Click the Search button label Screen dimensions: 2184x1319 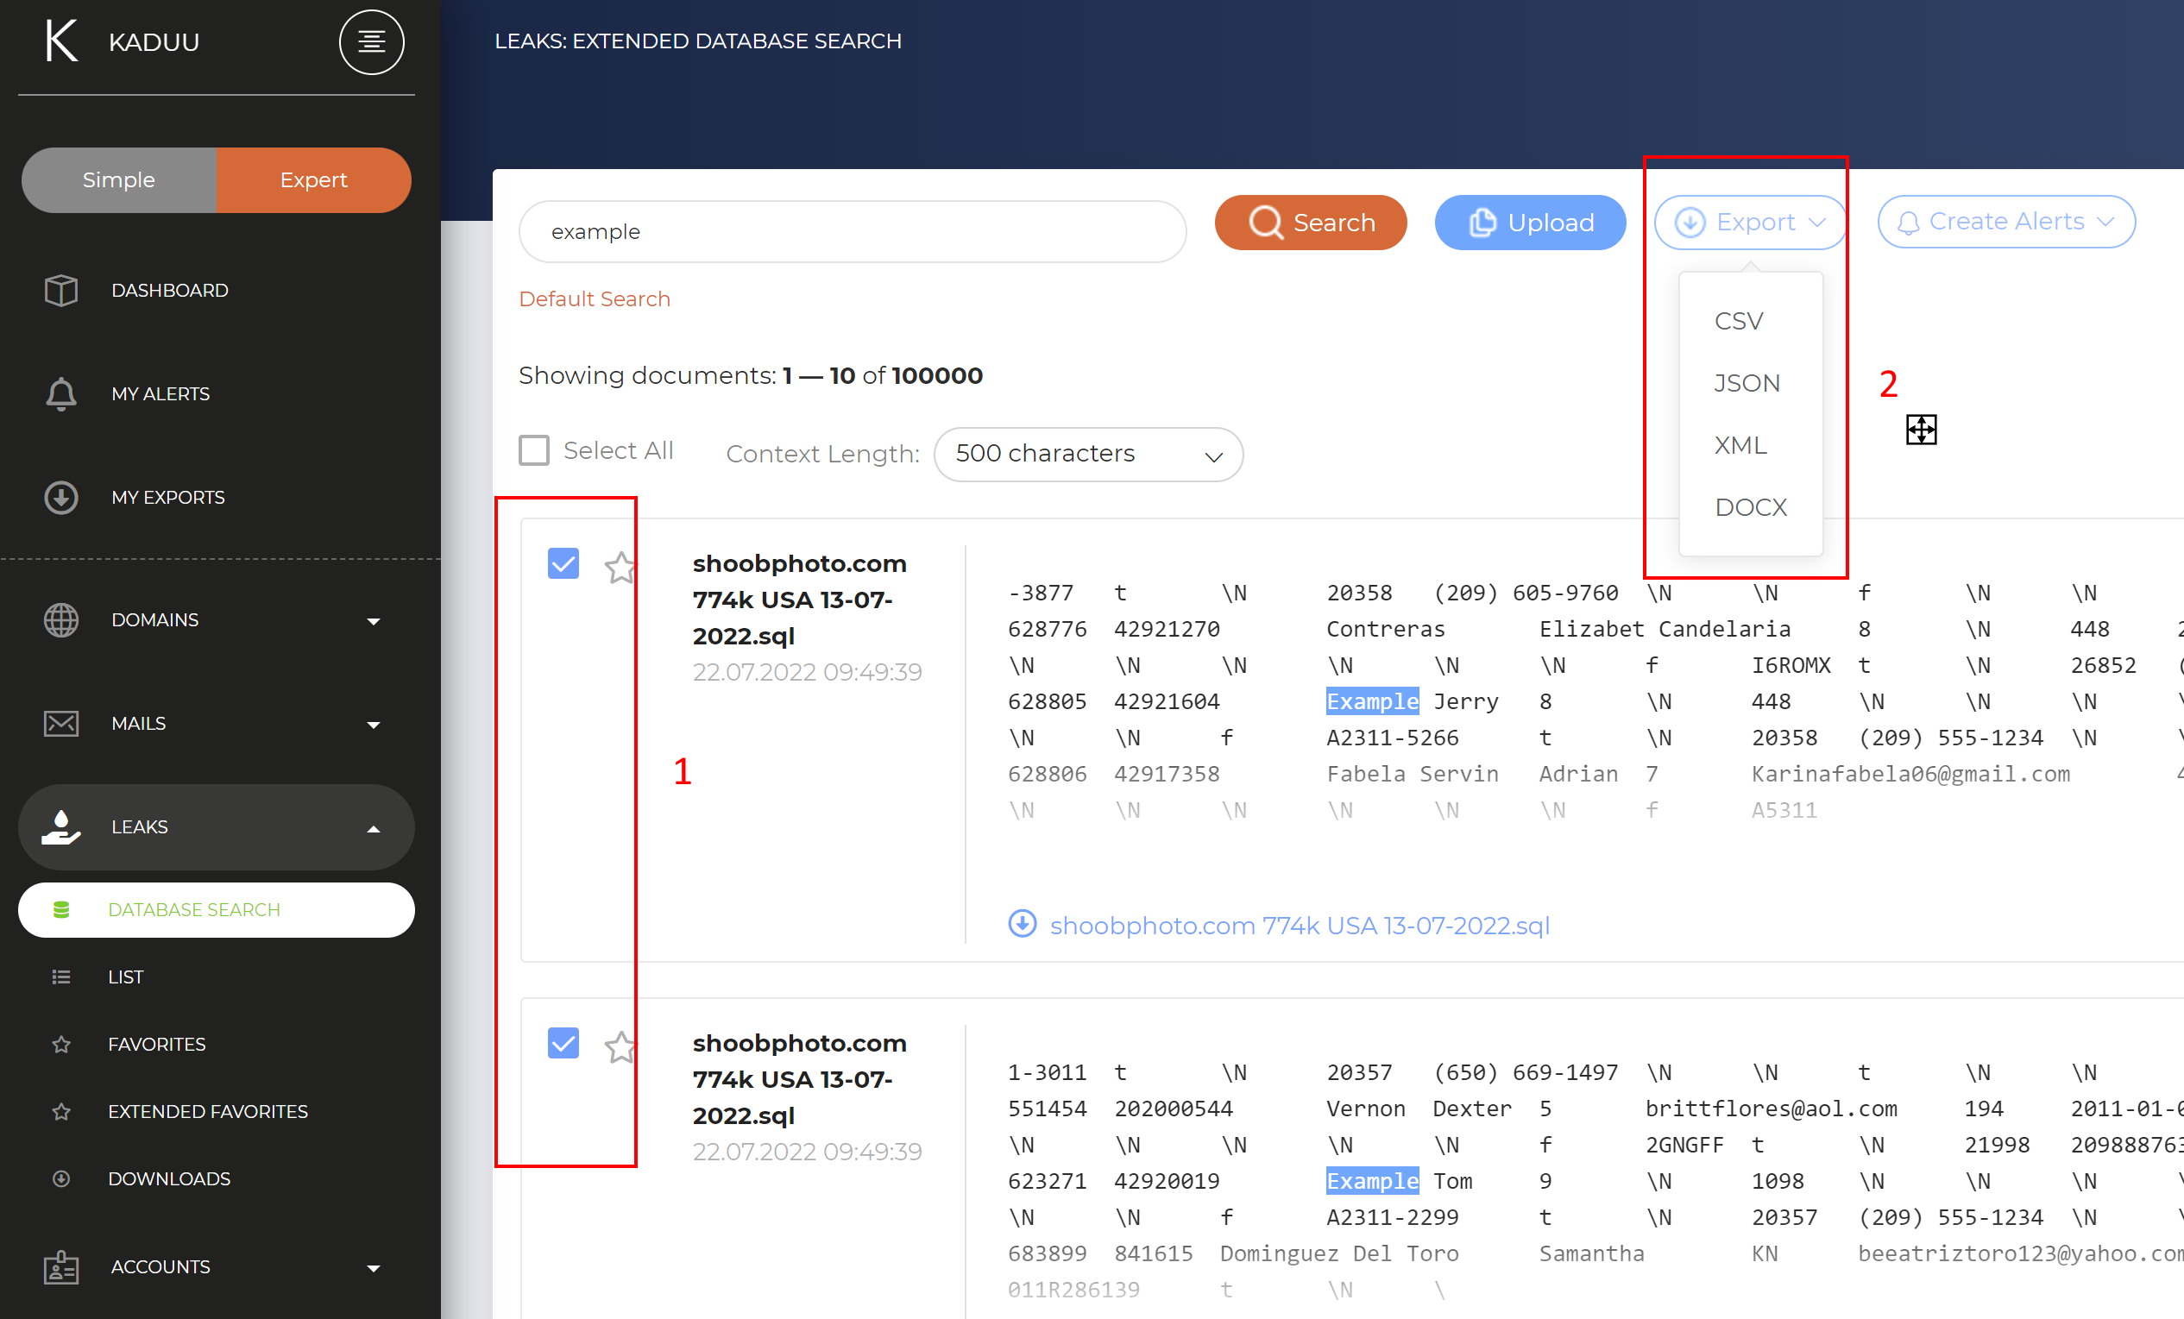click(1333, 223)
